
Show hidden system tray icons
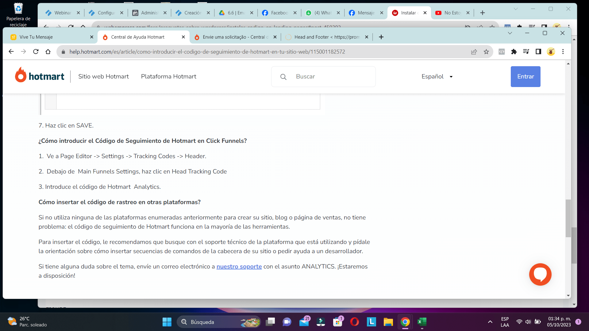[x=490, y=322]
